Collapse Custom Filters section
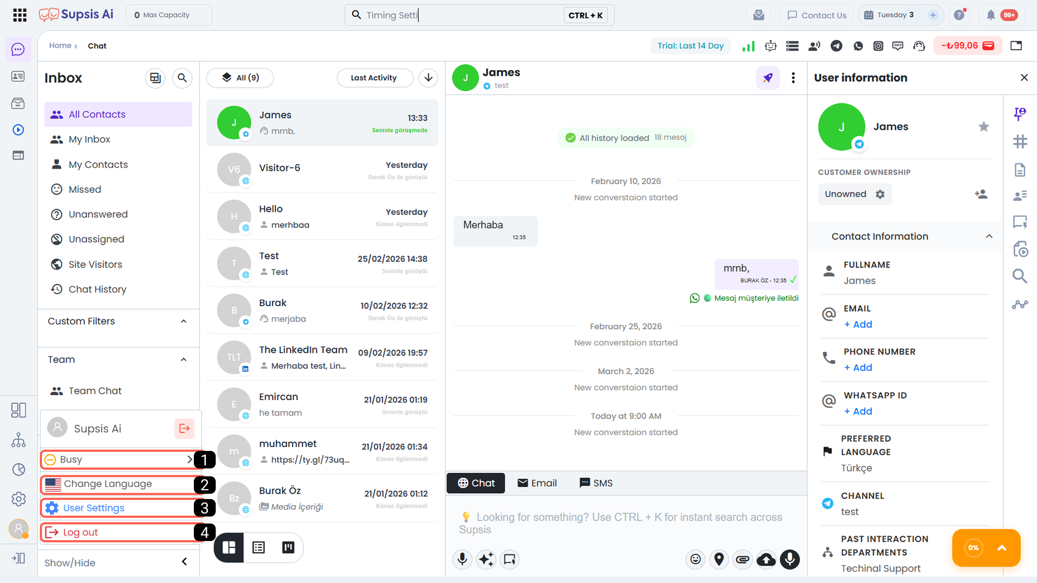Viewport: 1037px width, 583px height. 184,321
